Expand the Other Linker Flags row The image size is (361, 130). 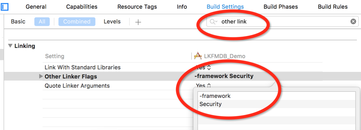tap(41, 76)
